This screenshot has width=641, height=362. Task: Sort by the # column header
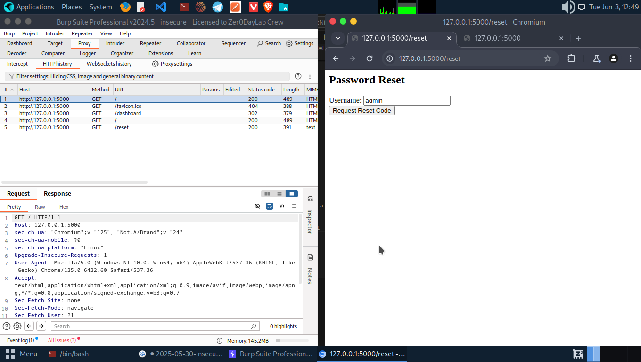coord(9,90)
